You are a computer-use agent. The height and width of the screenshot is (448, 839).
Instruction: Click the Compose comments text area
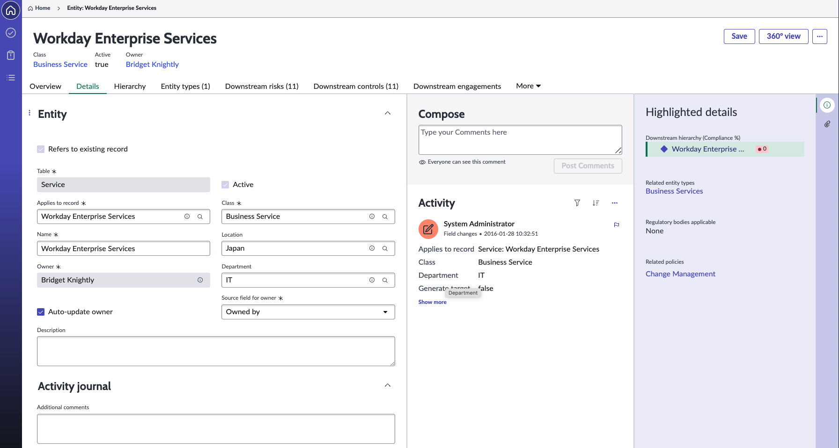click(x=520, y=140)
